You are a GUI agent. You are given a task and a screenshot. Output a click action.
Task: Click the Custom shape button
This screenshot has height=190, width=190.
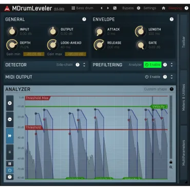point(156,89)
